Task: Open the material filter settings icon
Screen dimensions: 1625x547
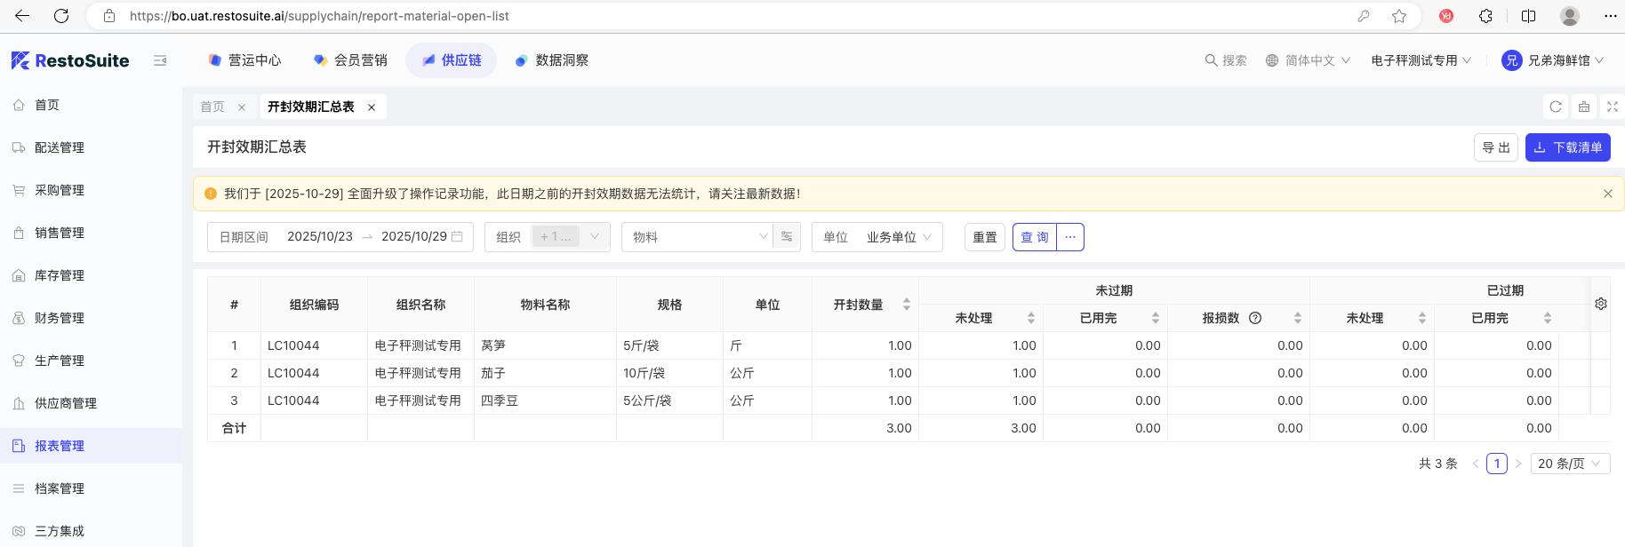Action: click(787, 237)
